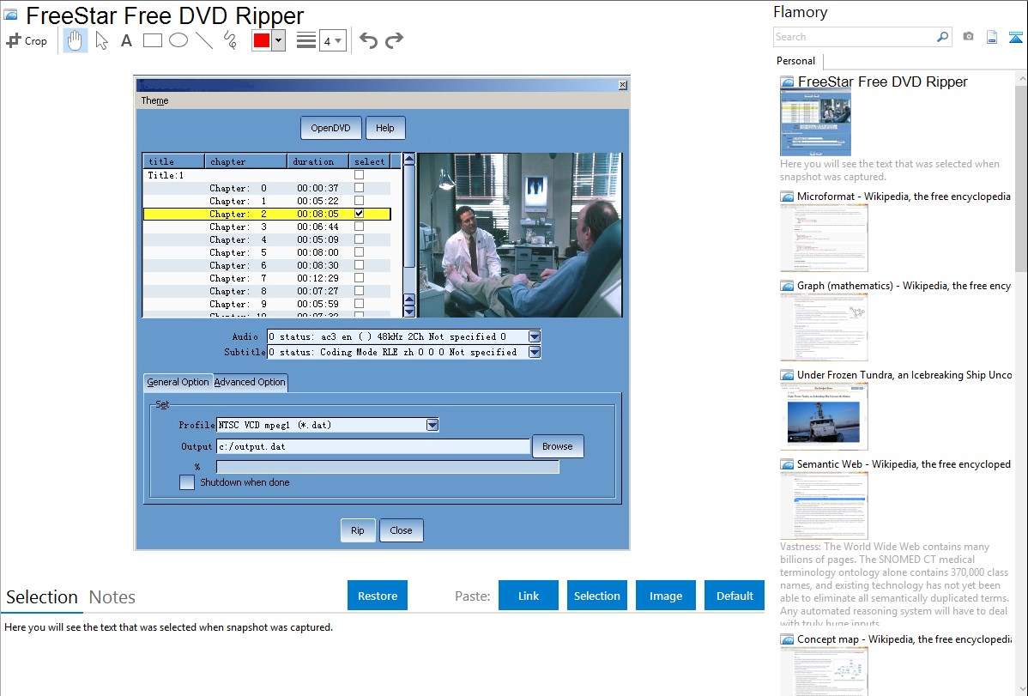Close the DVD Ripper dialog window
1028x696 pixels.
point(623,85)
